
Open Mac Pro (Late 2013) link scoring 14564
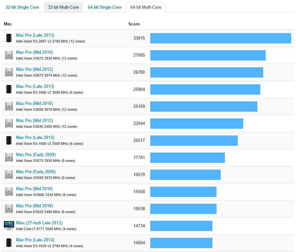pos(35,240)
